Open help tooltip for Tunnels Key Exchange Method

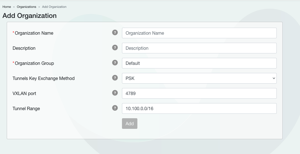pyautogui.click(x=115, y=78)
